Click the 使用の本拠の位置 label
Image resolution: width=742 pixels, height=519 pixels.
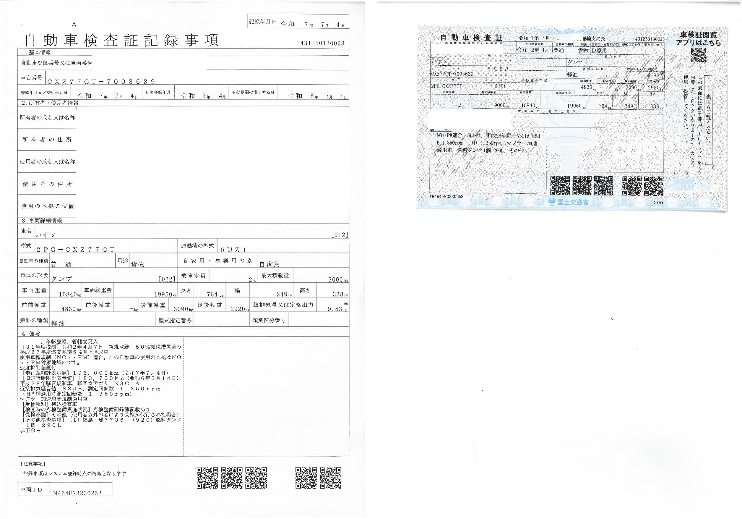48,206
